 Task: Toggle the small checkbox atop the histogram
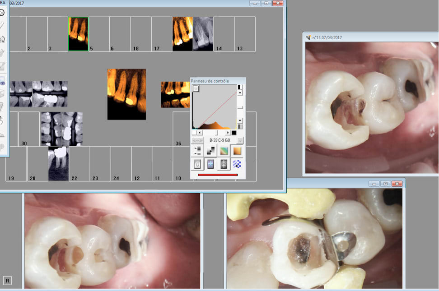pyautogui.click(x=196, y=88)
